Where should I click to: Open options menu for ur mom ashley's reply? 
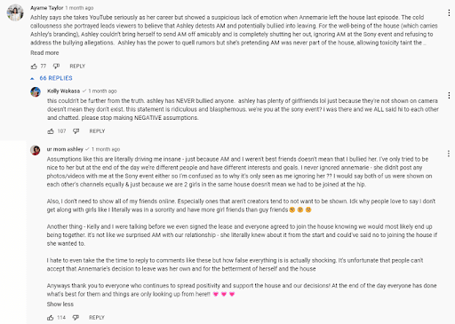(449, 154)
